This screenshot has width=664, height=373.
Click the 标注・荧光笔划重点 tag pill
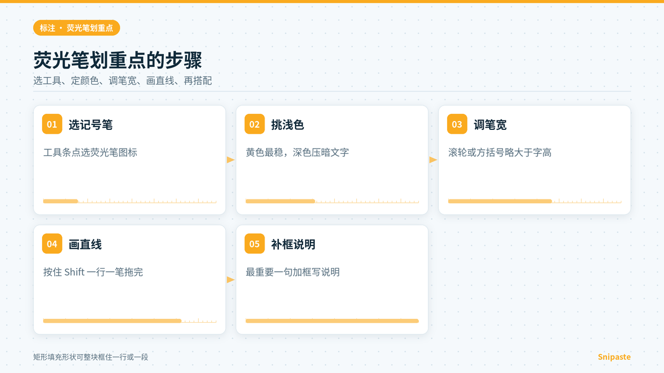click(76, 28)
